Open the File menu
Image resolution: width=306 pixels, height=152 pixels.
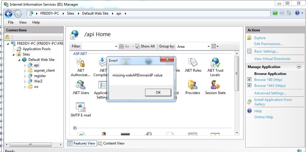[11, 22]
